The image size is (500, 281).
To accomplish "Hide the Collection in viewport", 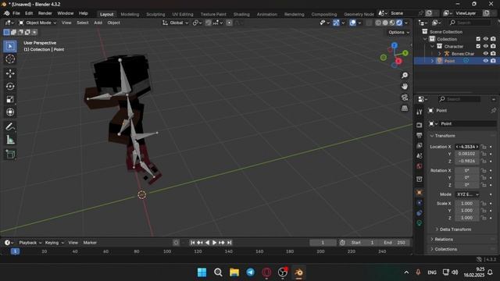I will [486, 39].
